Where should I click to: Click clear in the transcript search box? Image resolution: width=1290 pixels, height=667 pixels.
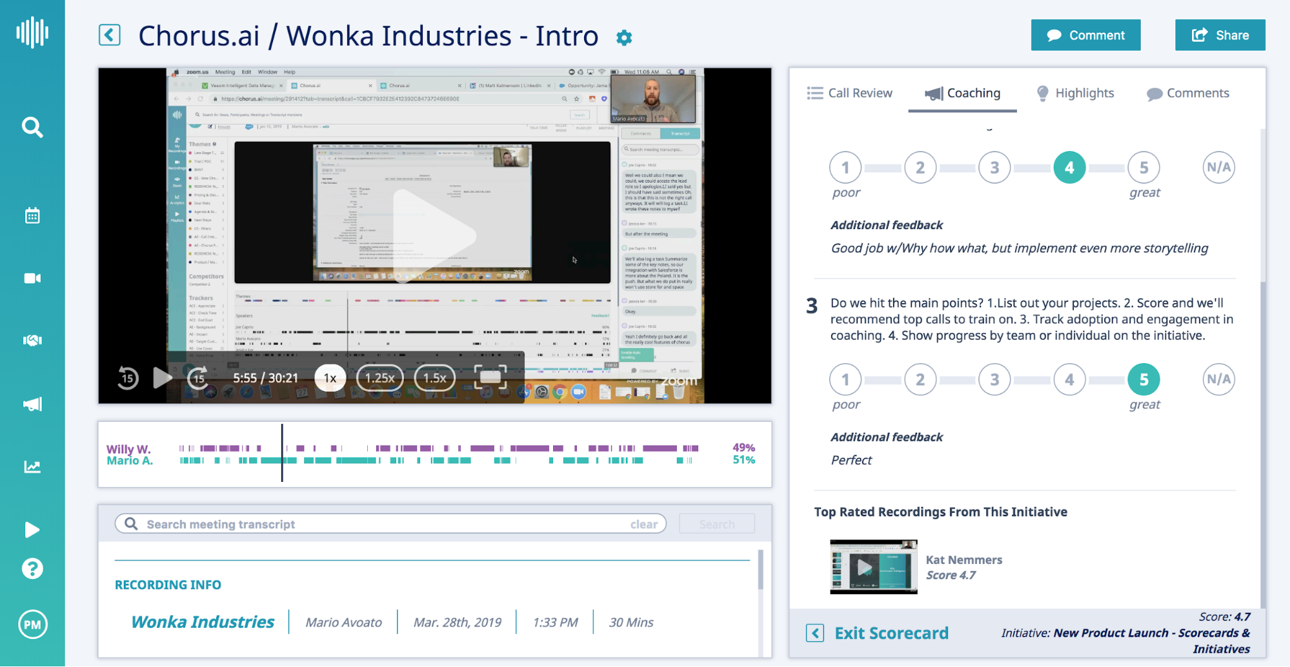pyautogui.click(x=643, y=524)
